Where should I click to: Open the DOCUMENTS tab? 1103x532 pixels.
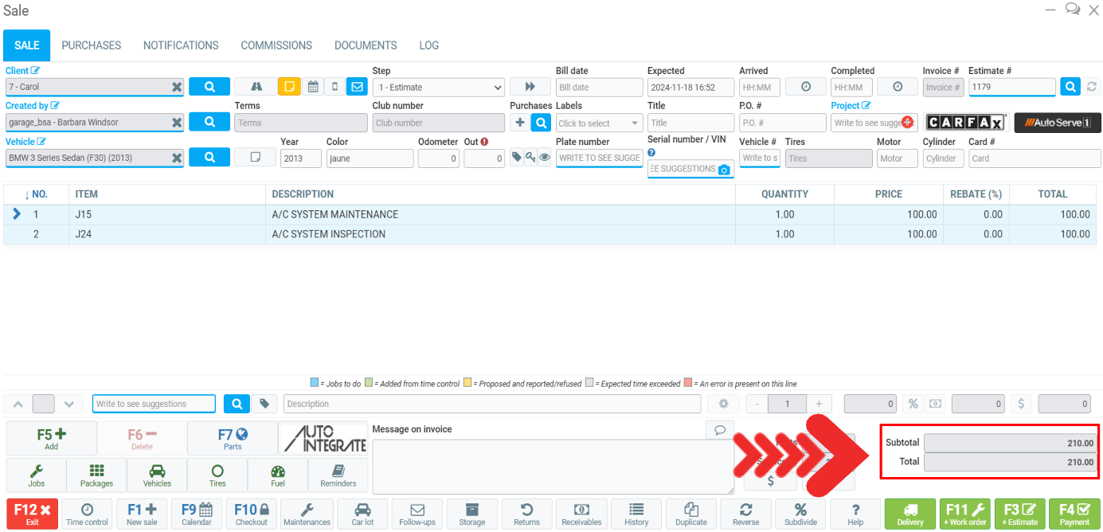tap(366, 45)
